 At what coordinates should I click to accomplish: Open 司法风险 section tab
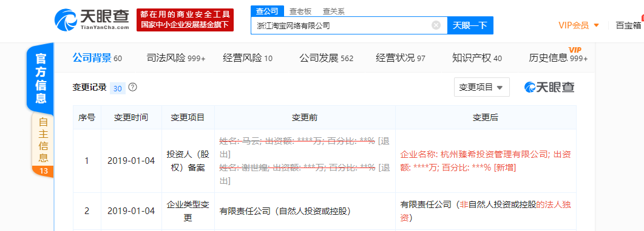176,58
